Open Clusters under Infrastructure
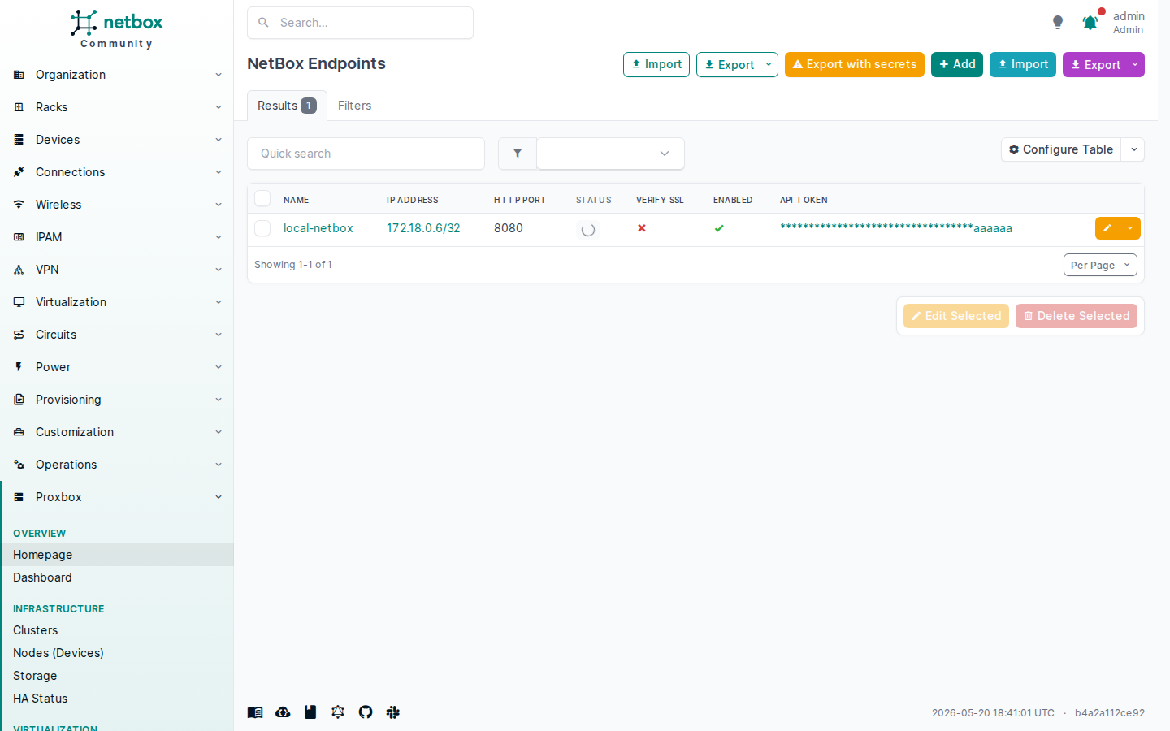Screen dimensions: 1170x731 [117, 630]
